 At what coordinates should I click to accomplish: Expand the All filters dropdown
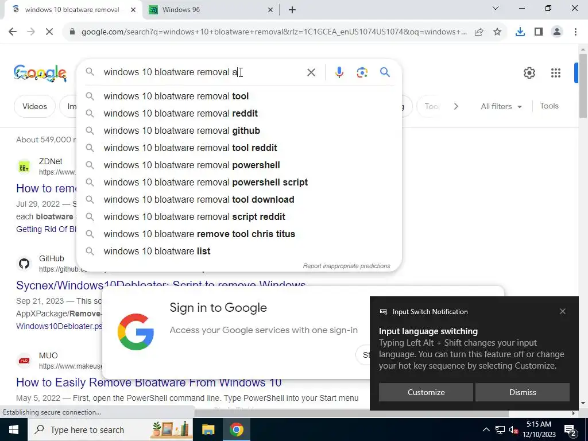point(501,106)
